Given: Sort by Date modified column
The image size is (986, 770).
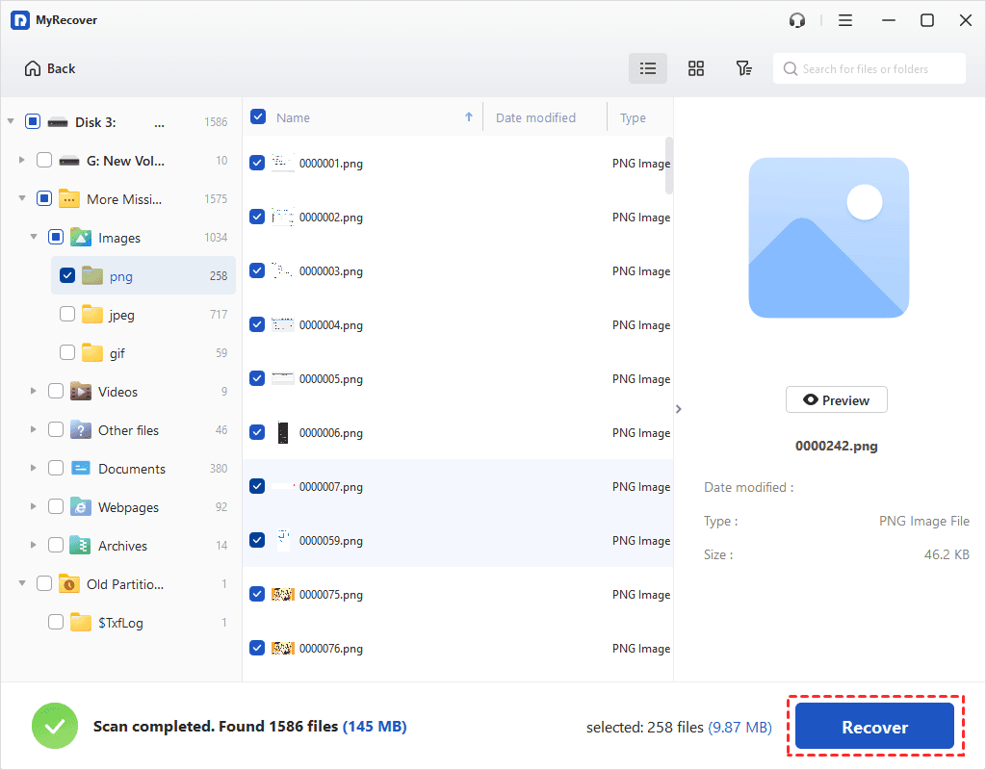Looking at the screenshot, I should tap(535, 117).
